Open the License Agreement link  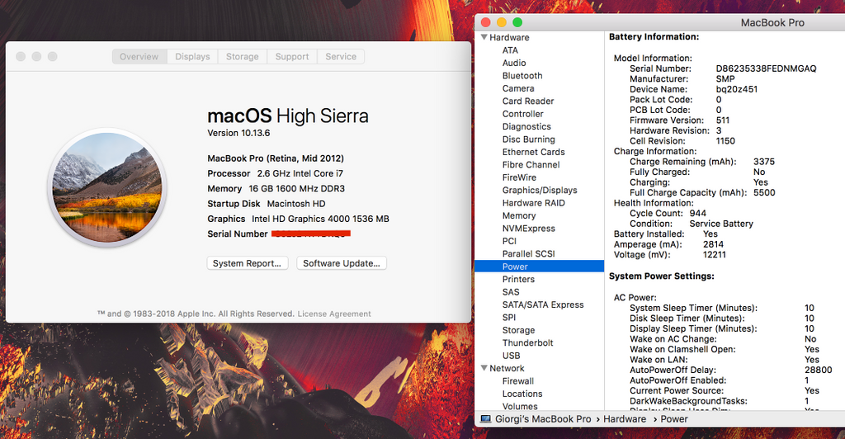coord(334,314)
